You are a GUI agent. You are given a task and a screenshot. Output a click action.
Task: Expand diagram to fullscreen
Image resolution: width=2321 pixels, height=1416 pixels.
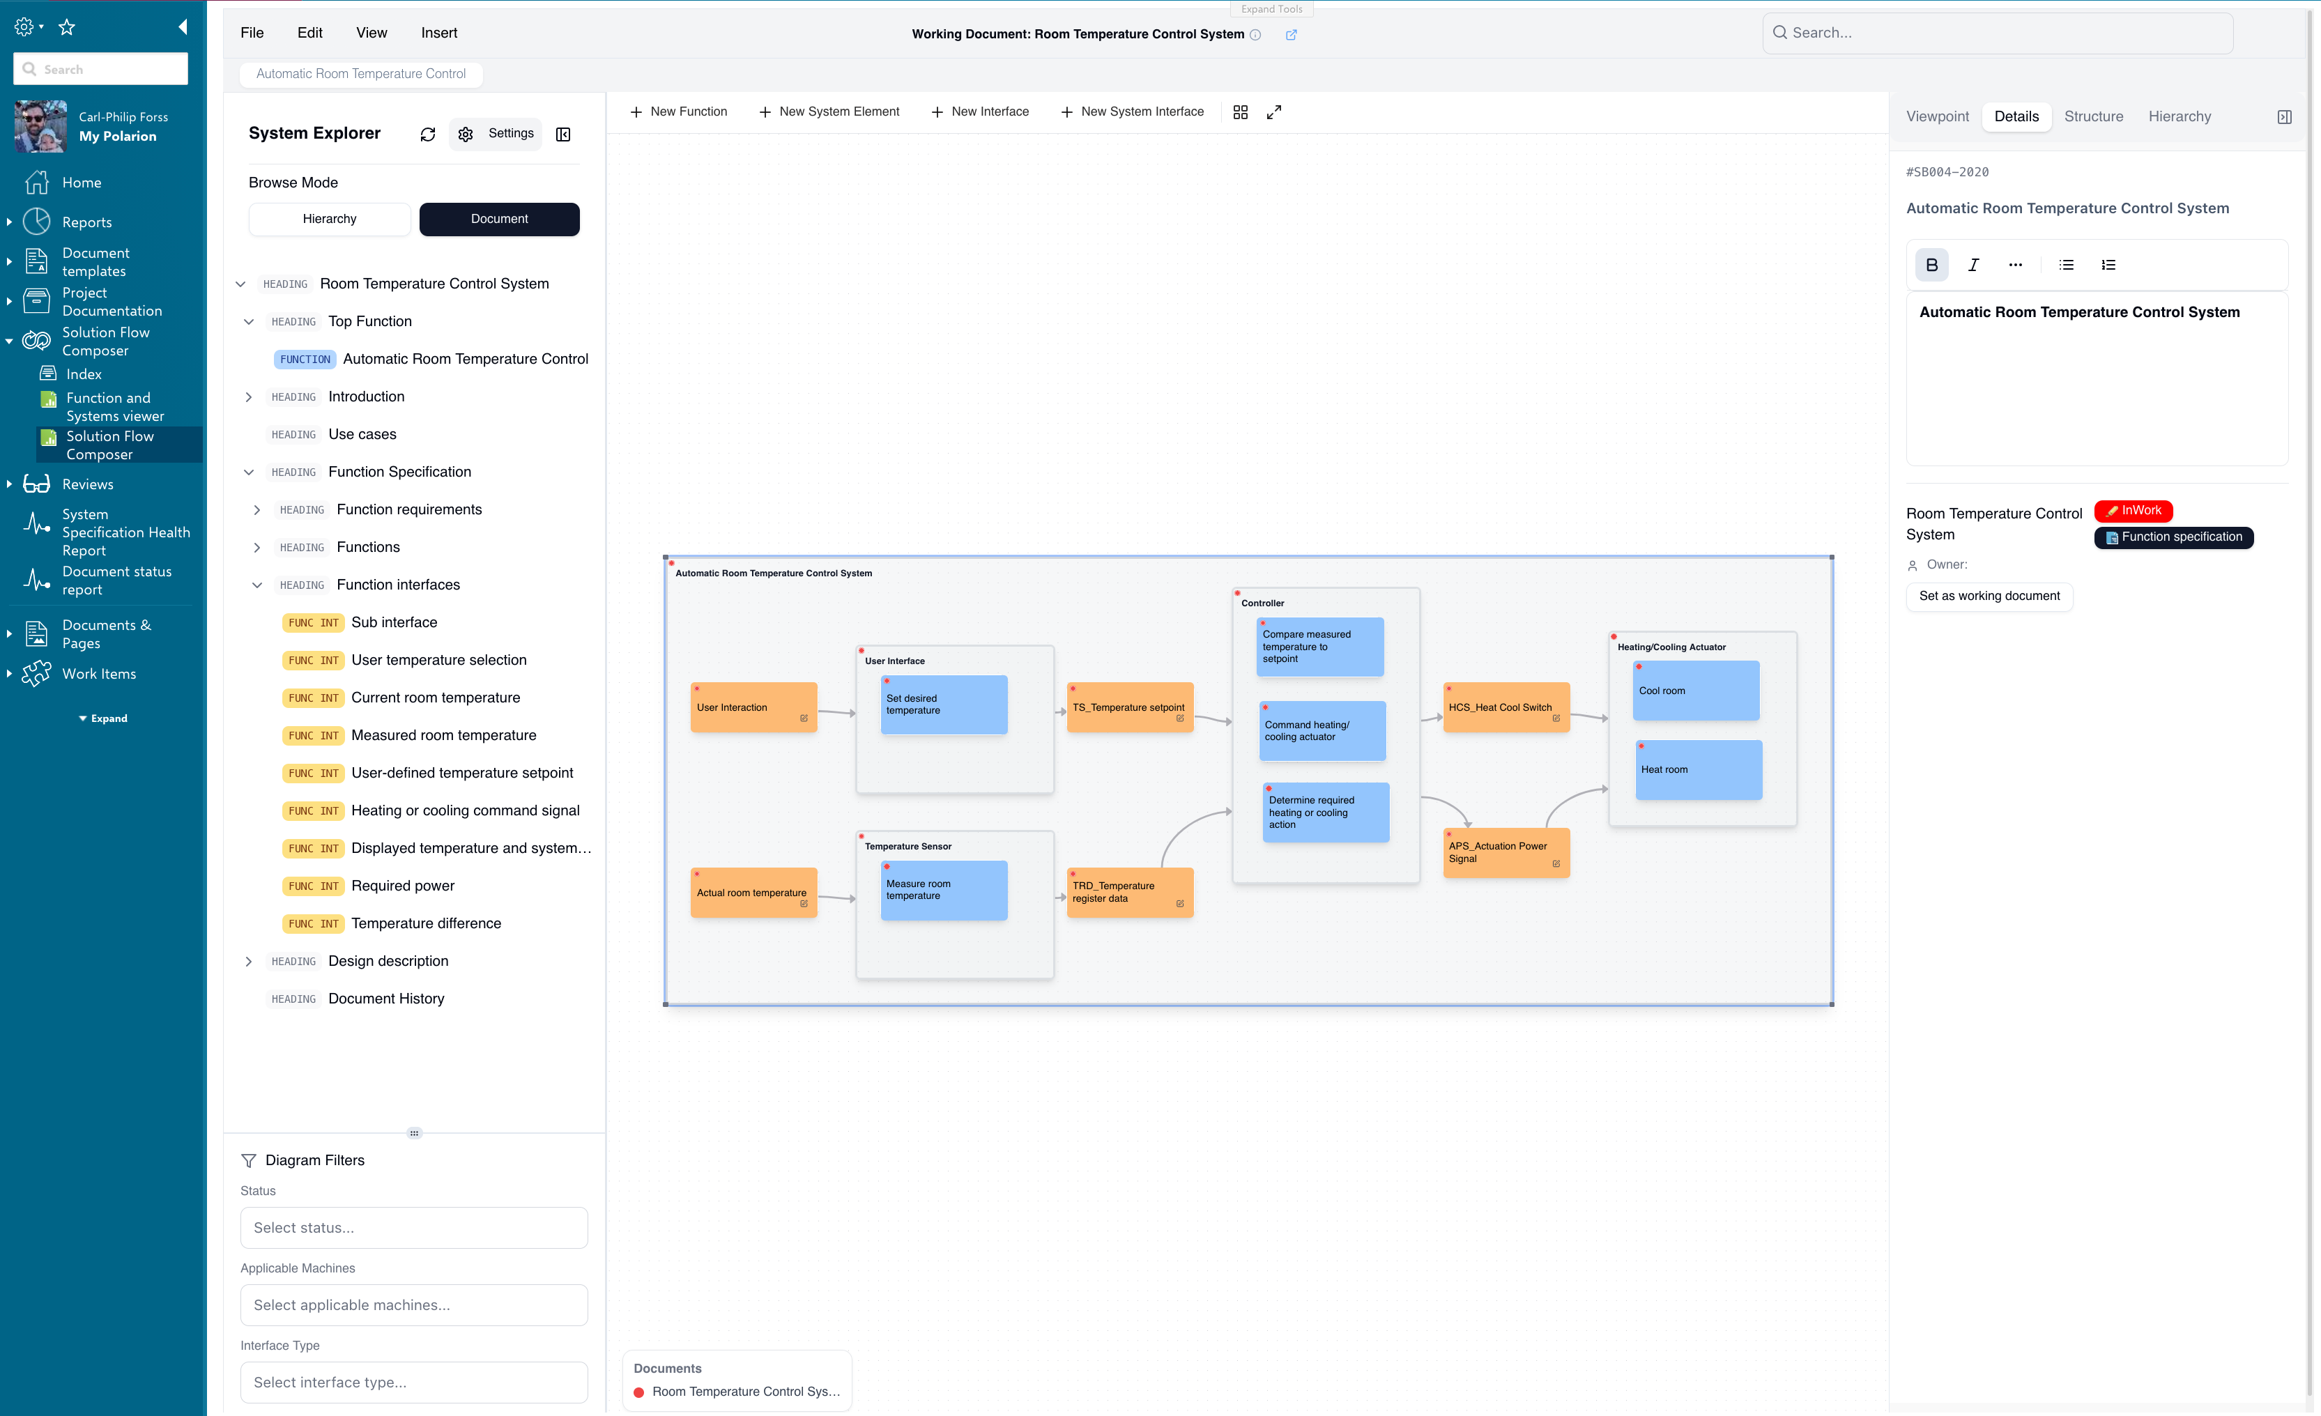click(1273, 111)
